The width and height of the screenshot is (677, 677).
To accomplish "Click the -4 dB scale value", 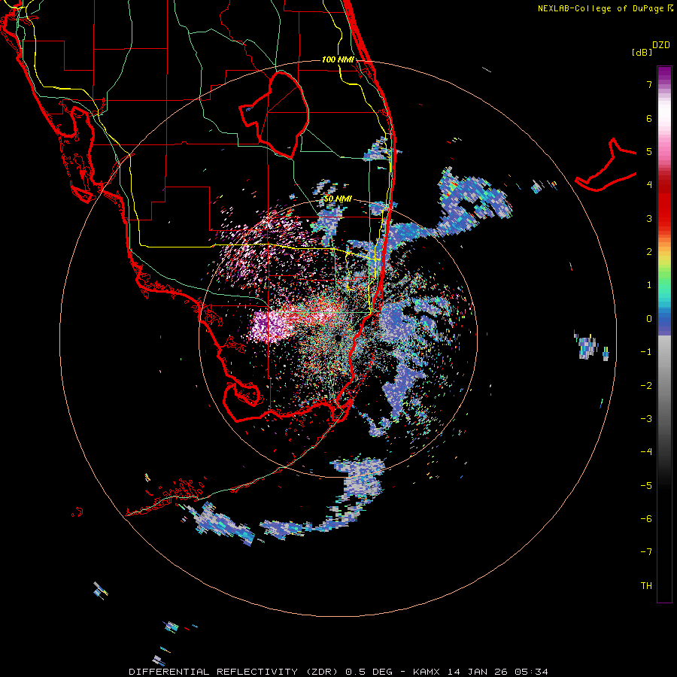I will [646, 452].
